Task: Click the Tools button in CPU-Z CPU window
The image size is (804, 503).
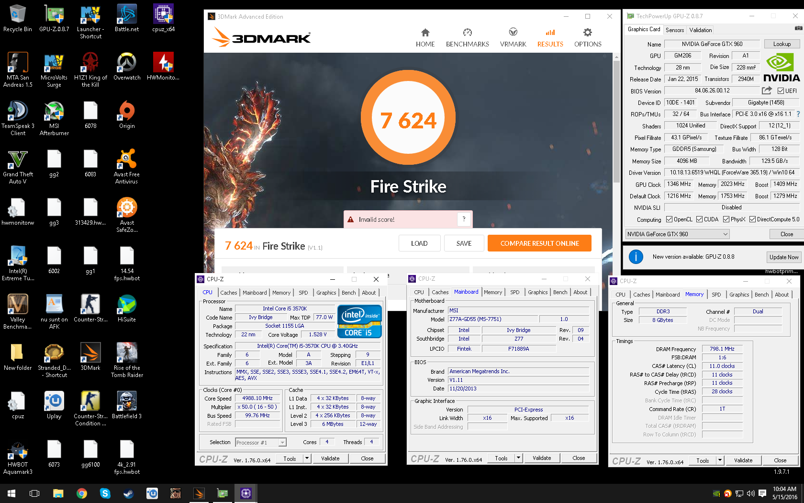Action: pyautogui.click(x=290, y=458)
